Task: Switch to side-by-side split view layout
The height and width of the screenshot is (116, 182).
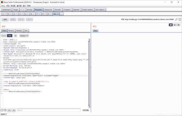Action: click(x=171, y=25)
